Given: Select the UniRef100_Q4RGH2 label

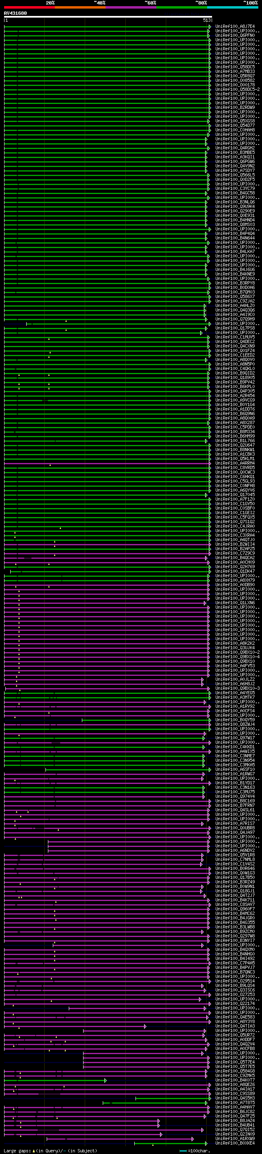Looking at the screenshot, I should [235, 148].
